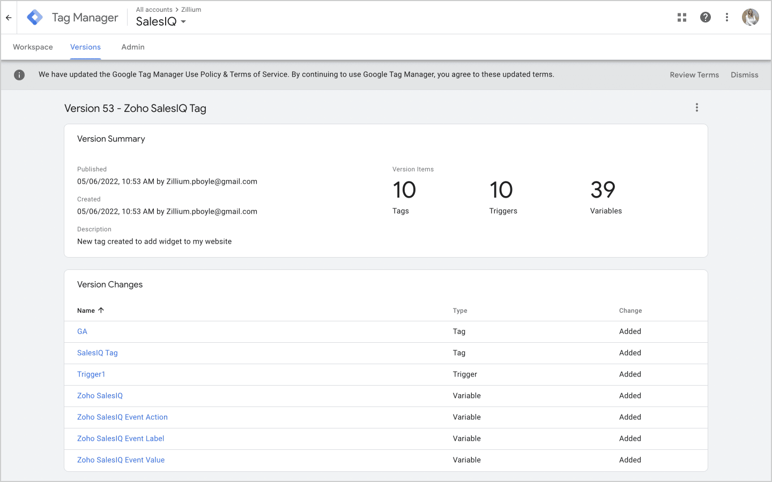772x482 pixels.
Task: Click 'Tag' type cell in SalesIQ Tag row
Action: point(459,353)
